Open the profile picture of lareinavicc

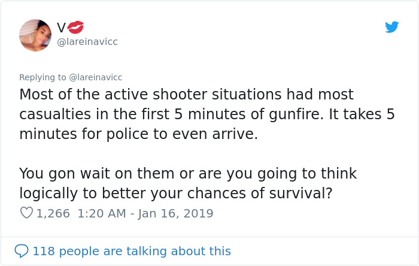tap(35, 35)
